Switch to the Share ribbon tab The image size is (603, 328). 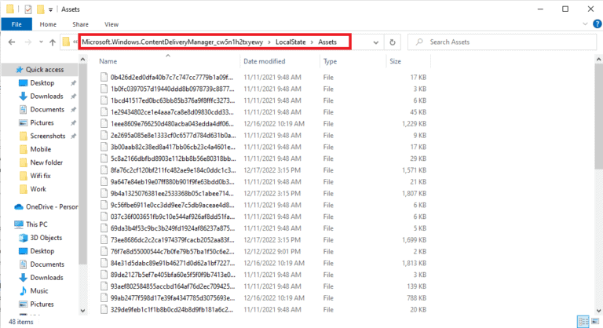point(80,24)
